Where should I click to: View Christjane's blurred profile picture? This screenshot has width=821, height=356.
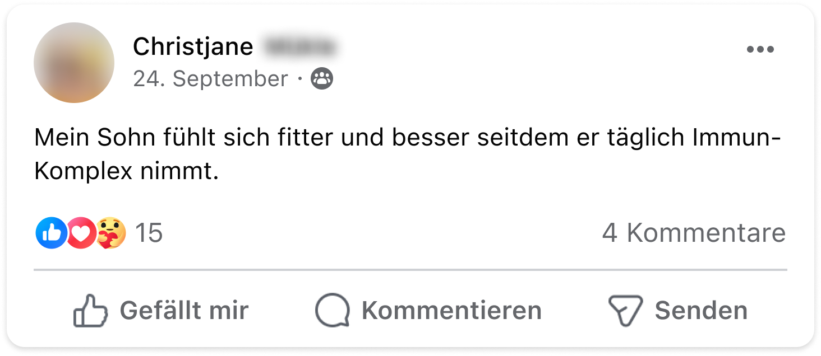tap(74, 63)
